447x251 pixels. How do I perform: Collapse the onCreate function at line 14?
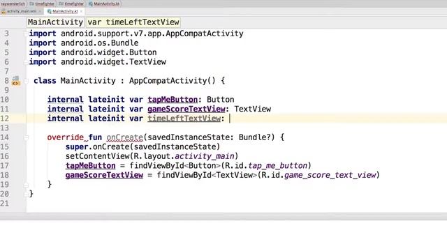click(x=26, y=138)
